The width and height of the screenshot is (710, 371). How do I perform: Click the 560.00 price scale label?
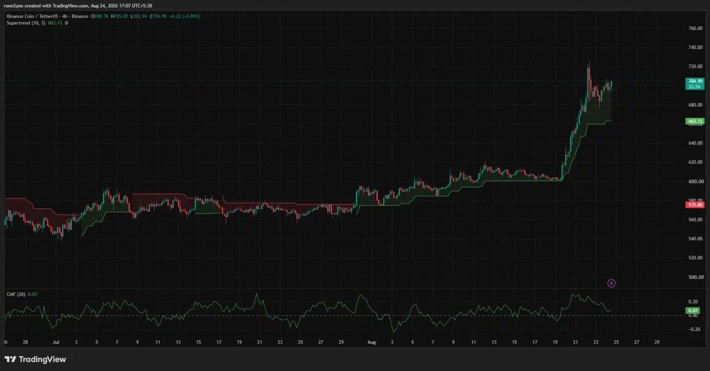pos(695,220)
